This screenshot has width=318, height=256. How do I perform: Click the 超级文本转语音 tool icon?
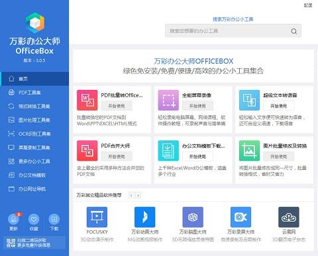(x=249, y=100)
